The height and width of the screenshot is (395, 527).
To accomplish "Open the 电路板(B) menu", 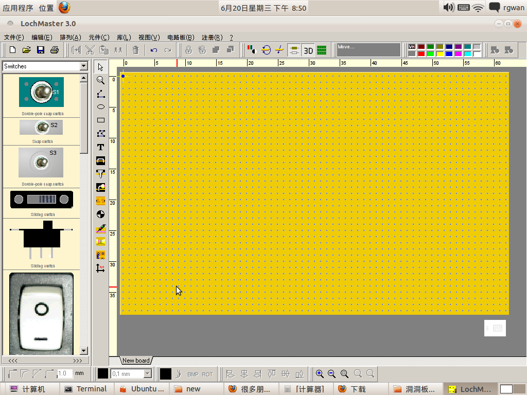I will (181, 38).
